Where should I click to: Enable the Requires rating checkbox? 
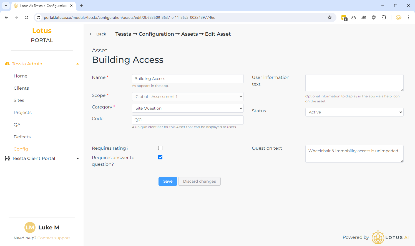(x=160, y=148)
